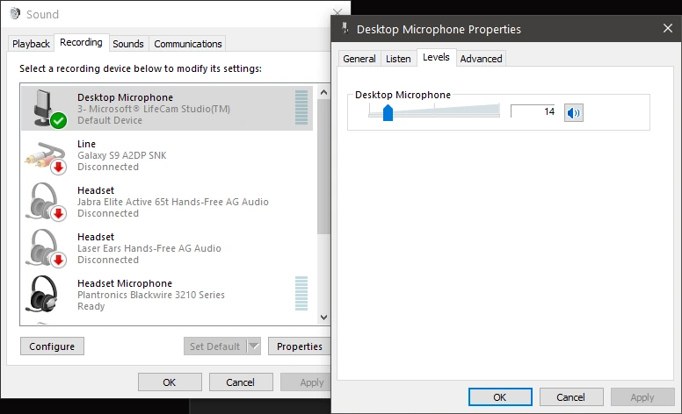Click the Sound window title icon
Screen dimensions: 682x414
point(15,14)
